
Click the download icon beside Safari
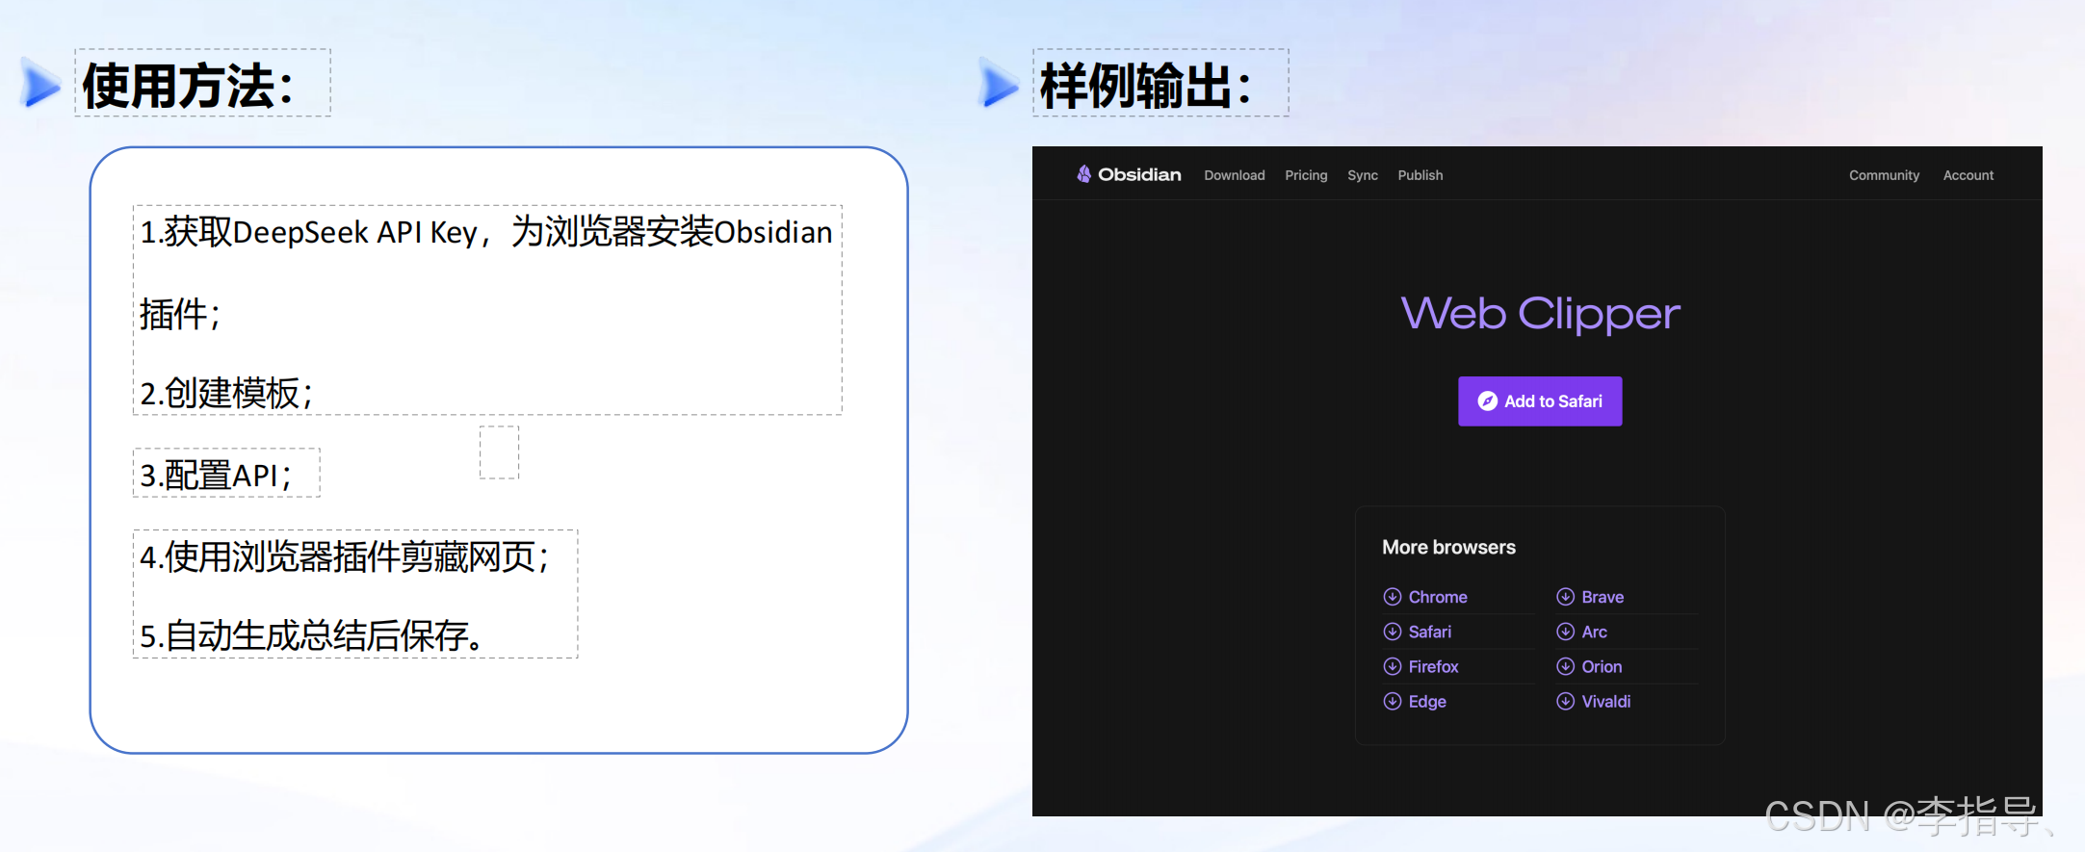[x=1393, y=632]
